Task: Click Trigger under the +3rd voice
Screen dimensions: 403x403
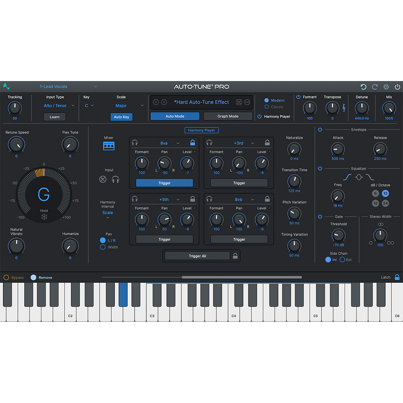Action: click(239, 183)
